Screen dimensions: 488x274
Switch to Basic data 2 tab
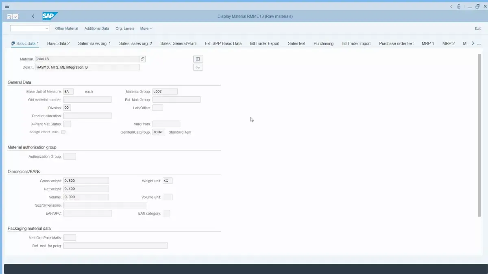59,43
